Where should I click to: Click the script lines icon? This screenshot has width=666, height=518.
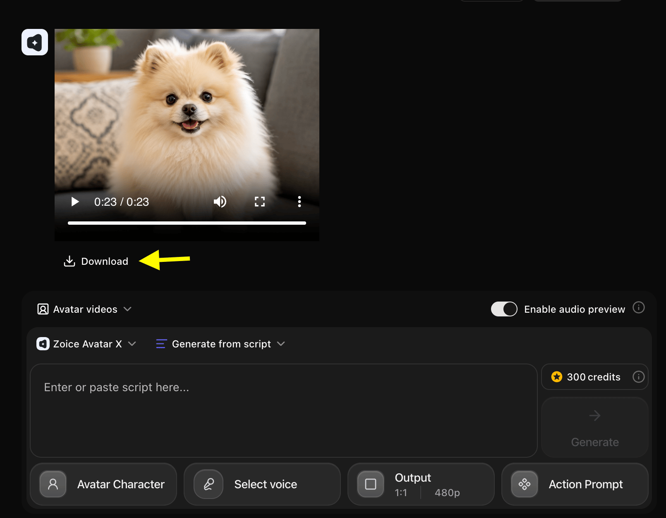161,344
